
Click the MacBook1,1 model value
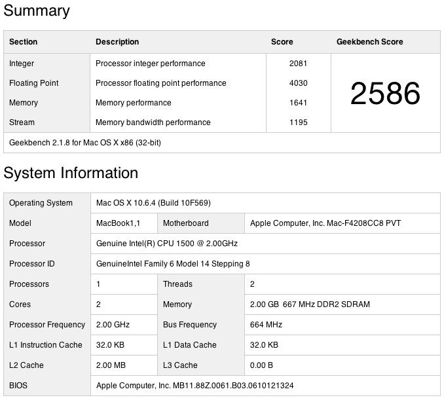point(118,223)
